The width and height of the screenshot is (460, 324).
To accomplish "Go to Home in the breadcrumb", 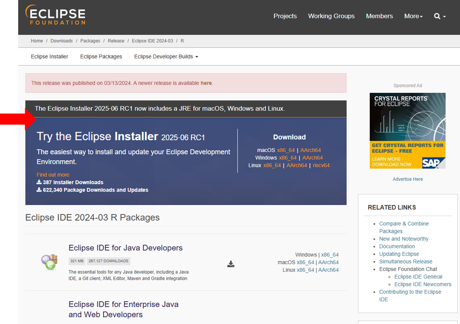I will pos(37,41).
